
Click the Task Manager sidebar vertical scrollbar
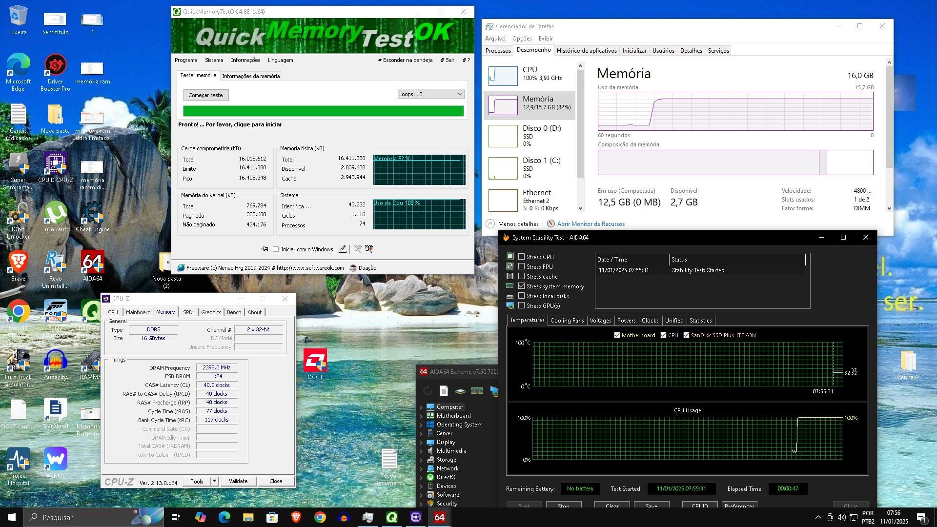tap(580, 137)
